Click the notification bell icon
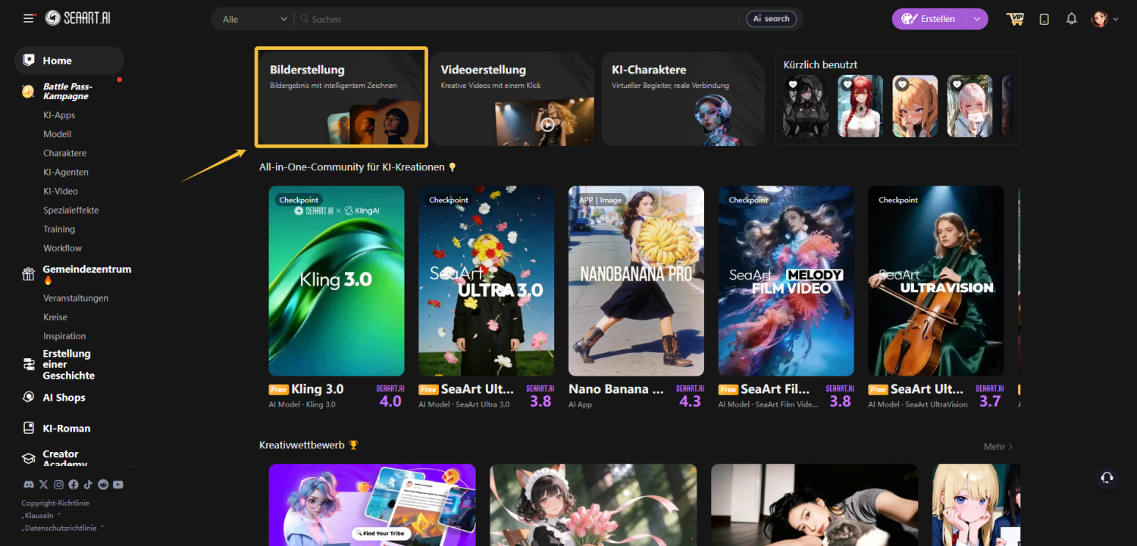The width and height of the screenshot is (1137, 546). 1071,19
